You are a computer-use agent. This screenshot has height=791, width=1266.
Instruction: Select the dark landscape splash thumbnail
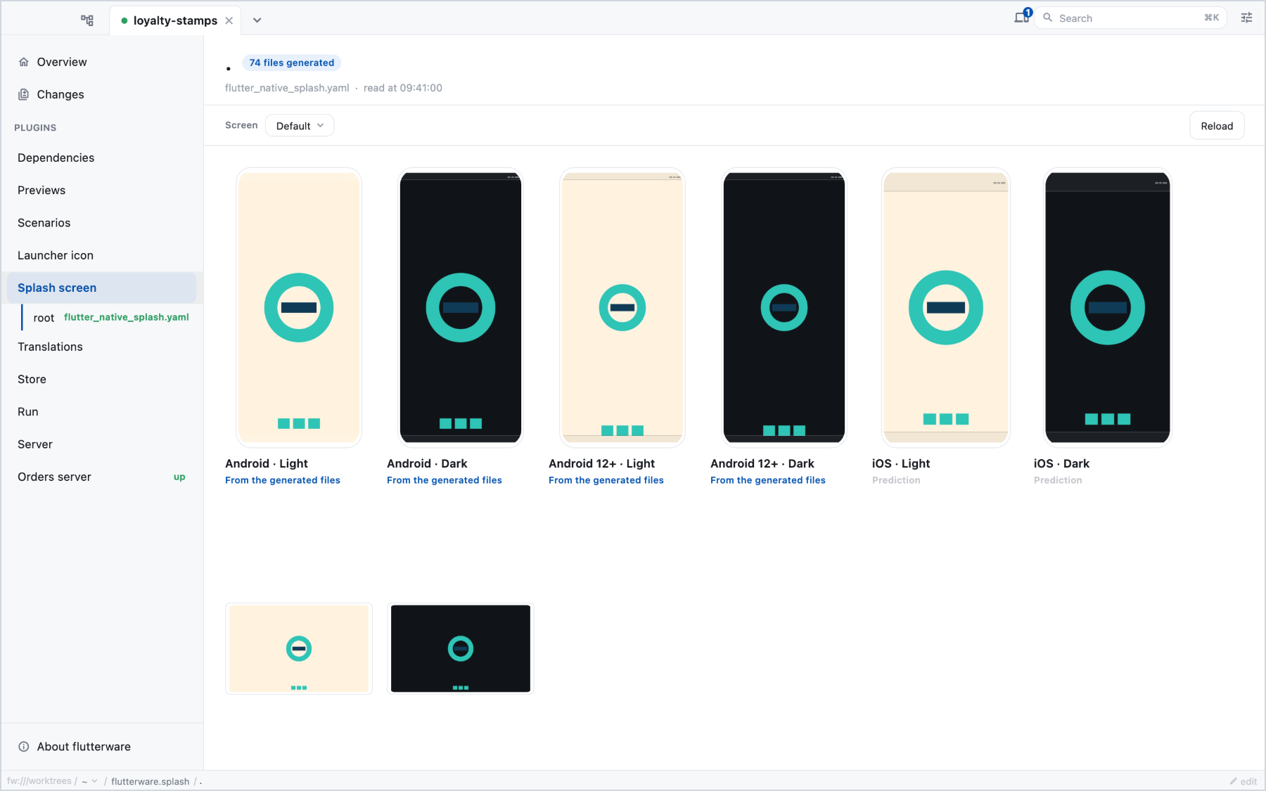pos(461,648)
